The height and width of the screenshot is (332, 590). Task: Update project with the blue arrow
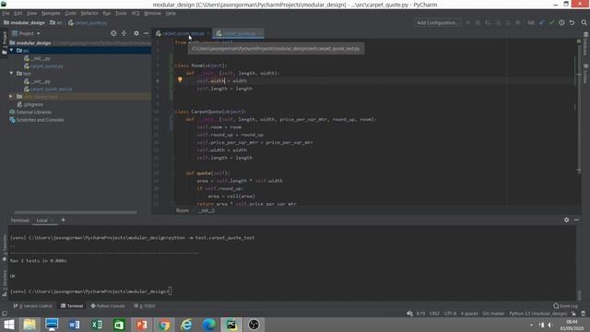(x=541, y=22)
